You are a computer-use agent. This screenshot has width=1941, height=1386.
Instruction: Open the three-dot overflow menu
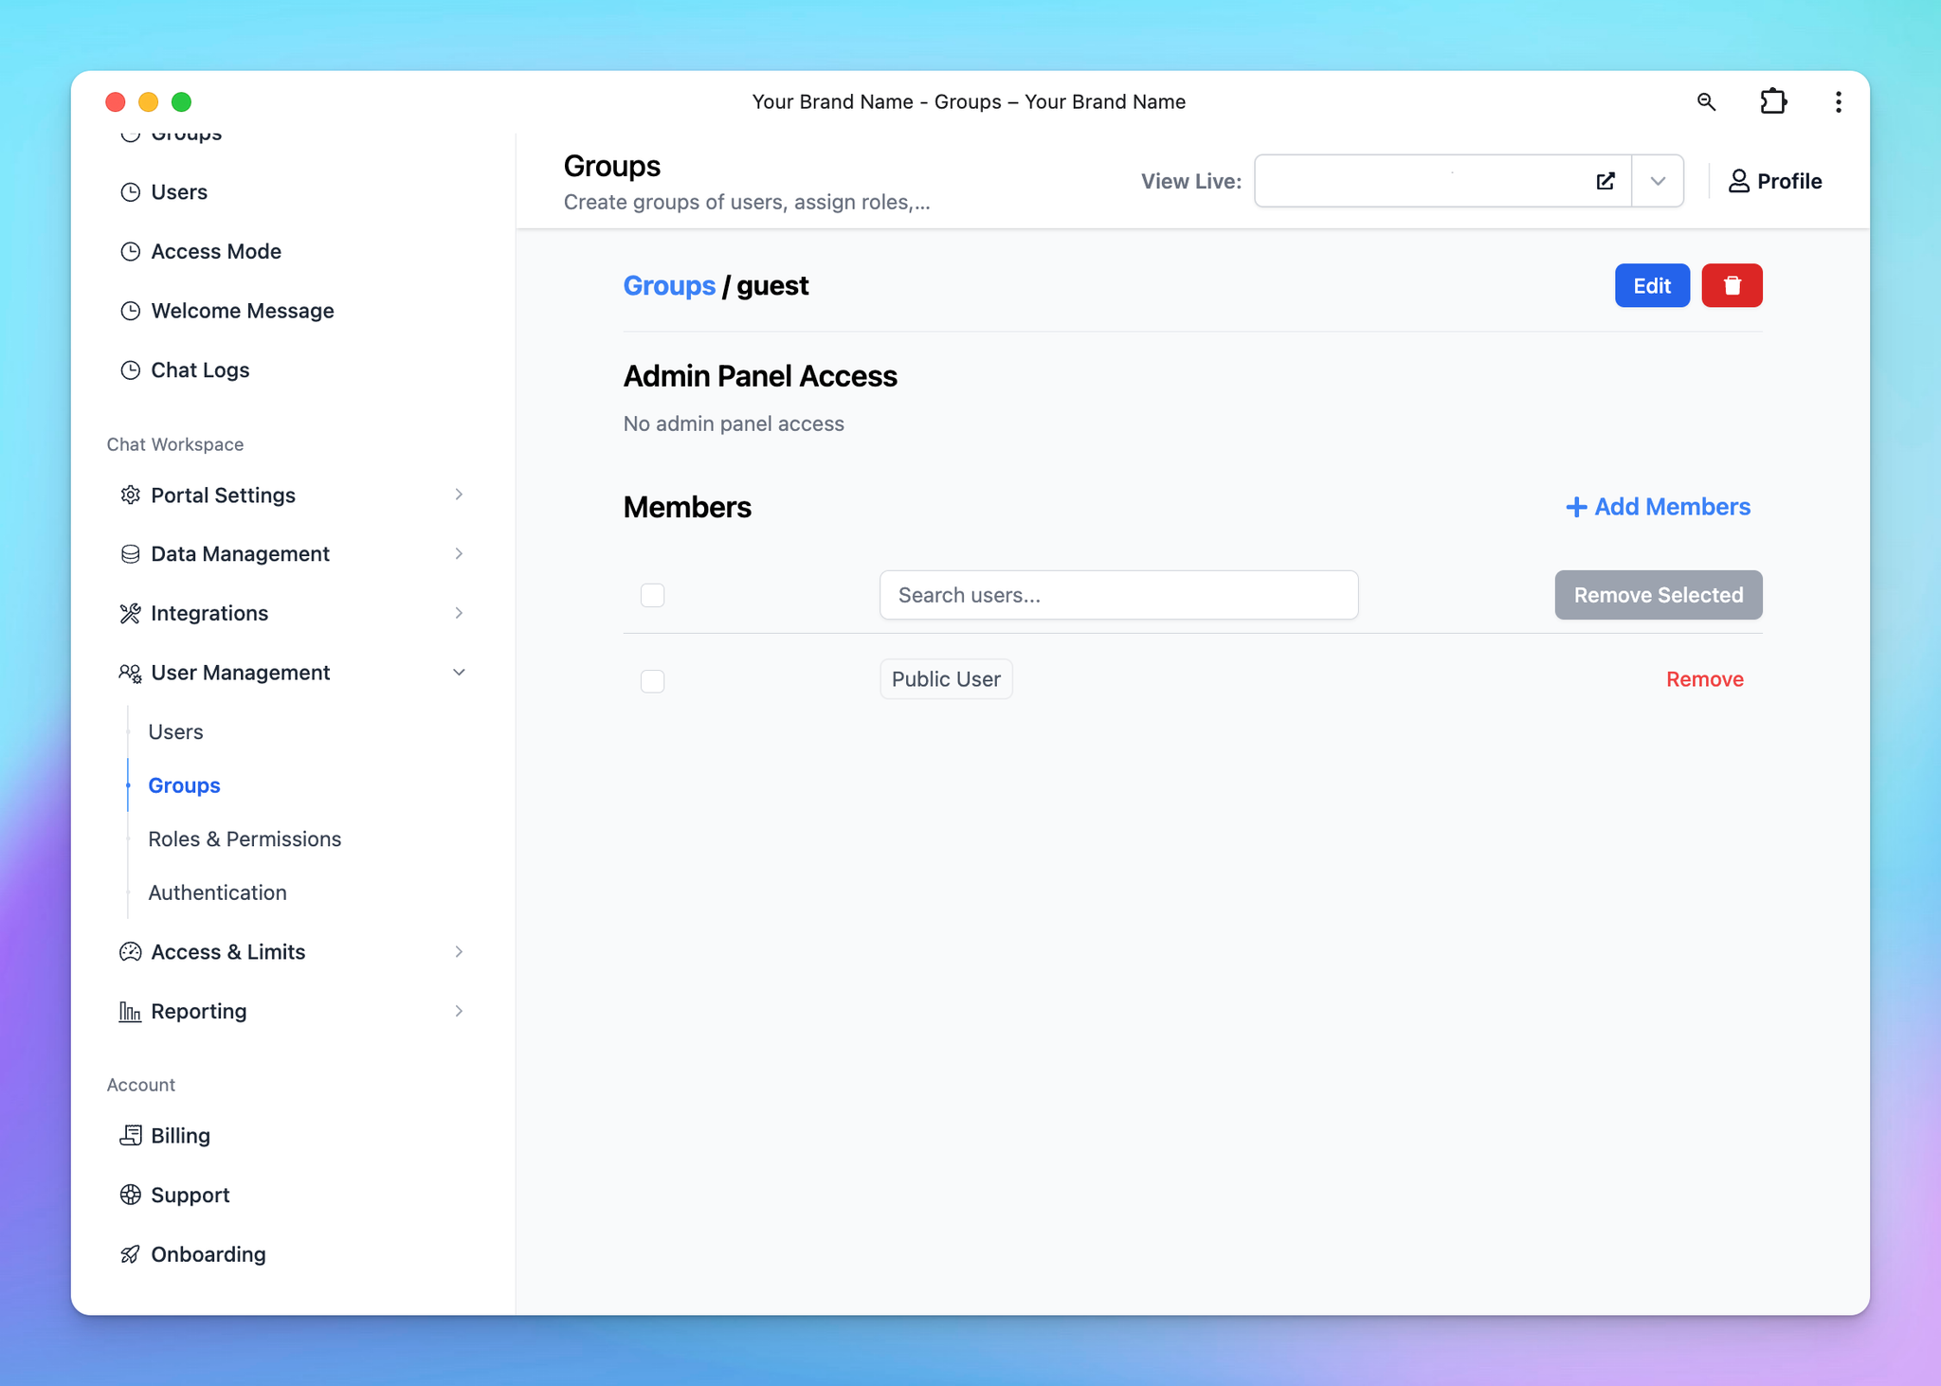[x=1839, y=101]
